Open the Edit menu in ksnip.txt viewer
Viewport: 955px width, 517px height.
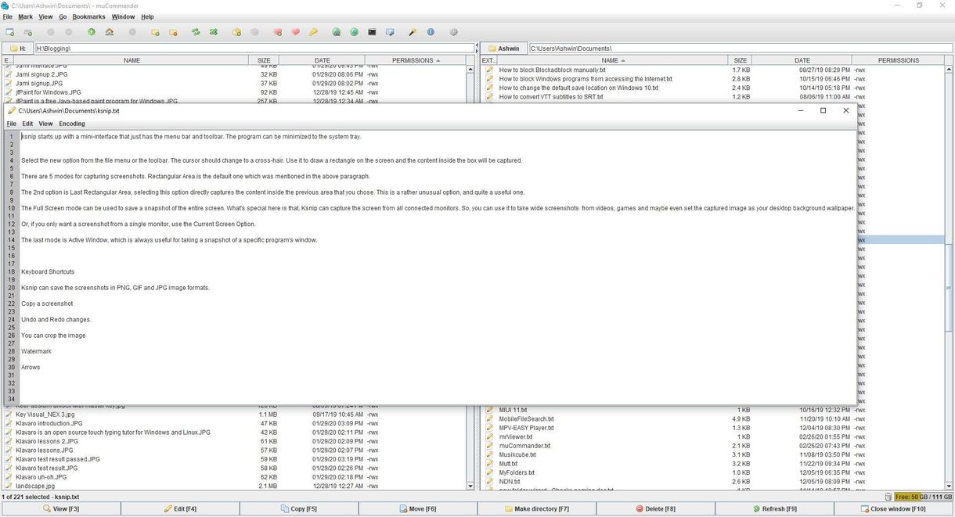tap(27, 124)
